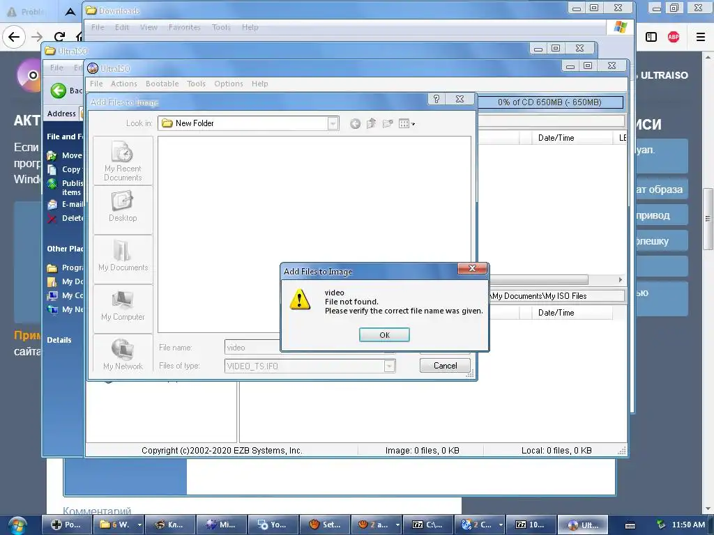Screen dimensions: 714x535
Task: Click the Back button in UltraISO folder window
Action: tap(66, 91)
